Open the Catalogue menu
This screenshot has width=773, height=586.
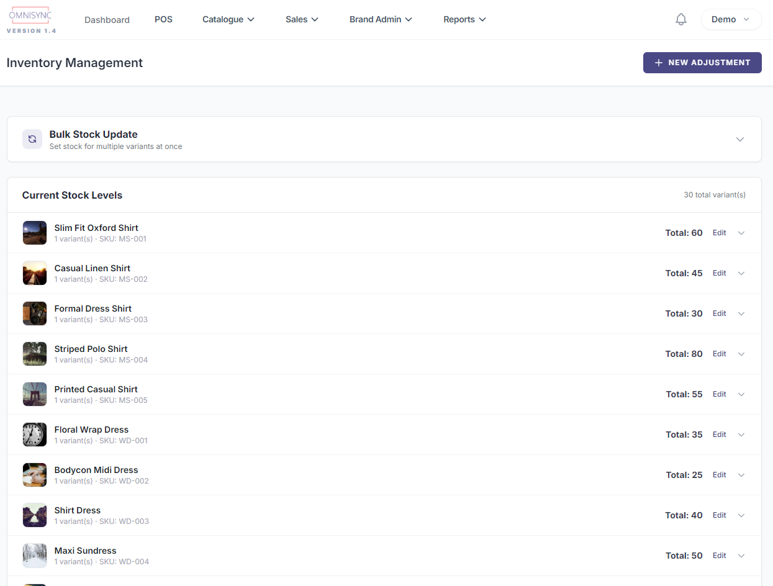coord(228,19)
